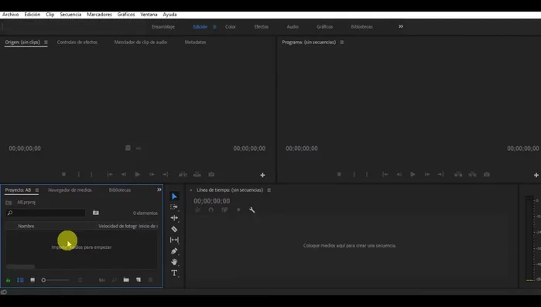Open the Archivo menu
Screen dimensions: 541x307
pos(11,15)
